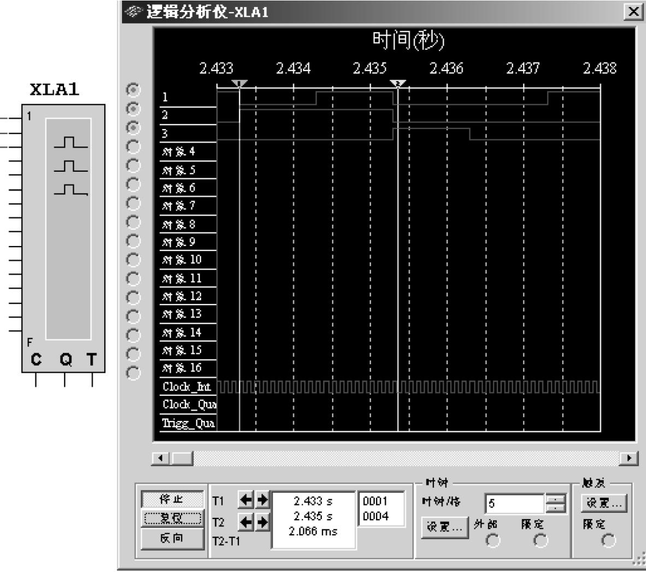Click the Q terminal on XLA1 component
This screenshot has width=646, height=572.
click(x=66, y=360)
